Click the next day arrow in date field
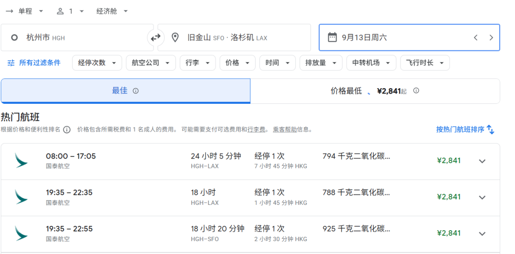The image size is (515, 254). [491, 38]
